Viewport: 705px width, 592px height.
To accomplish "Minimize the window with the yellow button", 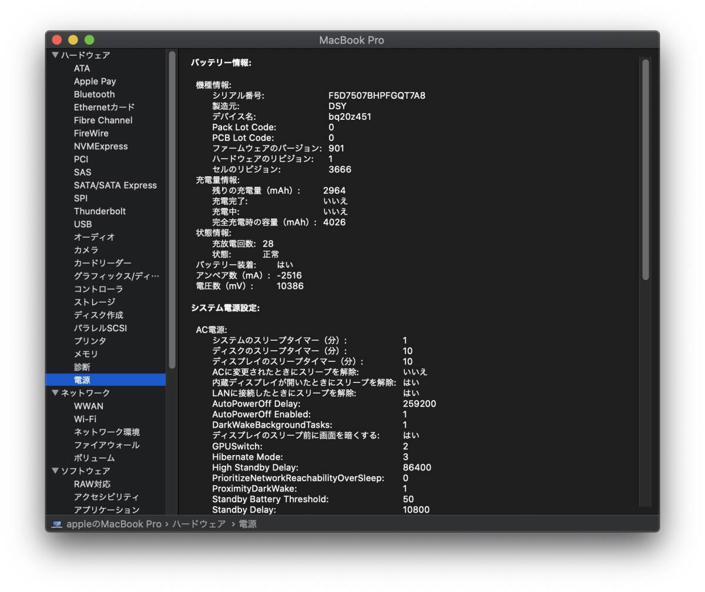I will click(73, 40).
